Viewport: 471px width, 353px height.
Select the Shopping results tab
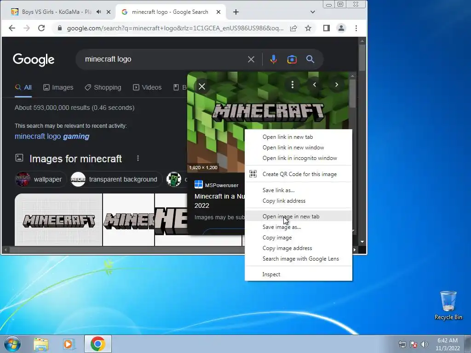point(103,87)
